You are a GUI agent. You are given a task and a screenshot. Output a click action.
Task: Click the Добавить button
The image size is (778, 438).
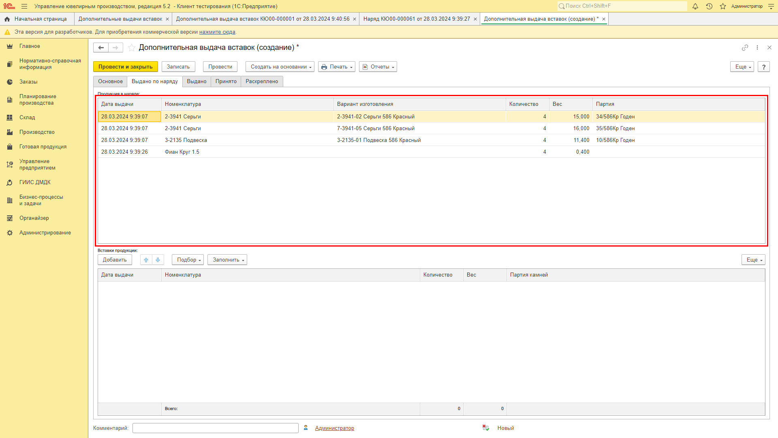(x=115, y=260)
